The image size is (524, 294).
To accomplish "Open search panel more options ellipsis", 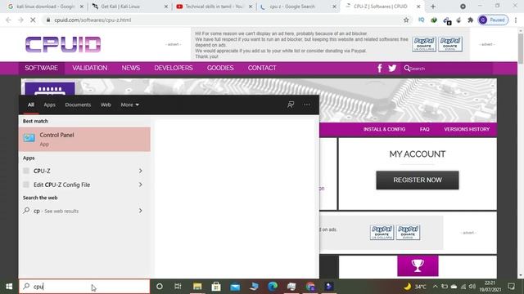I will click(x=307, y=105).
